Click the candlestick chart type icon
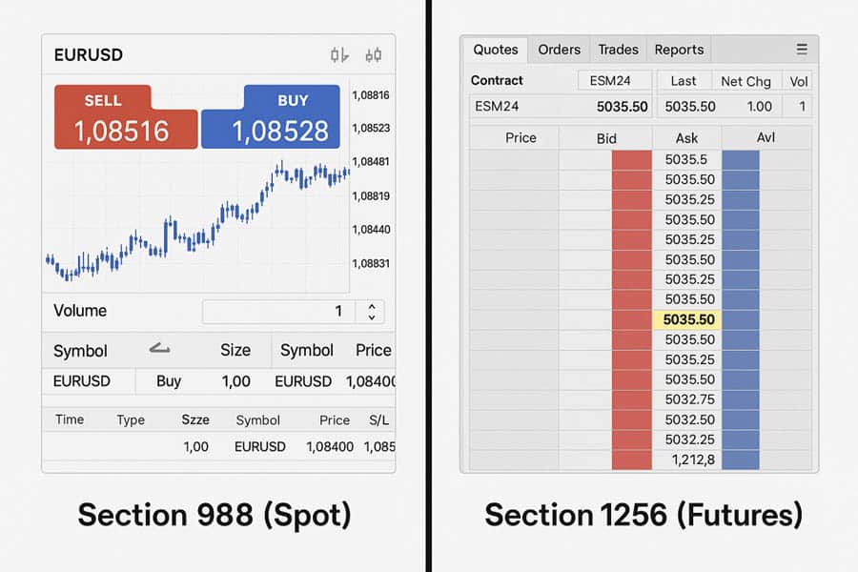 (x=374, y=55)
